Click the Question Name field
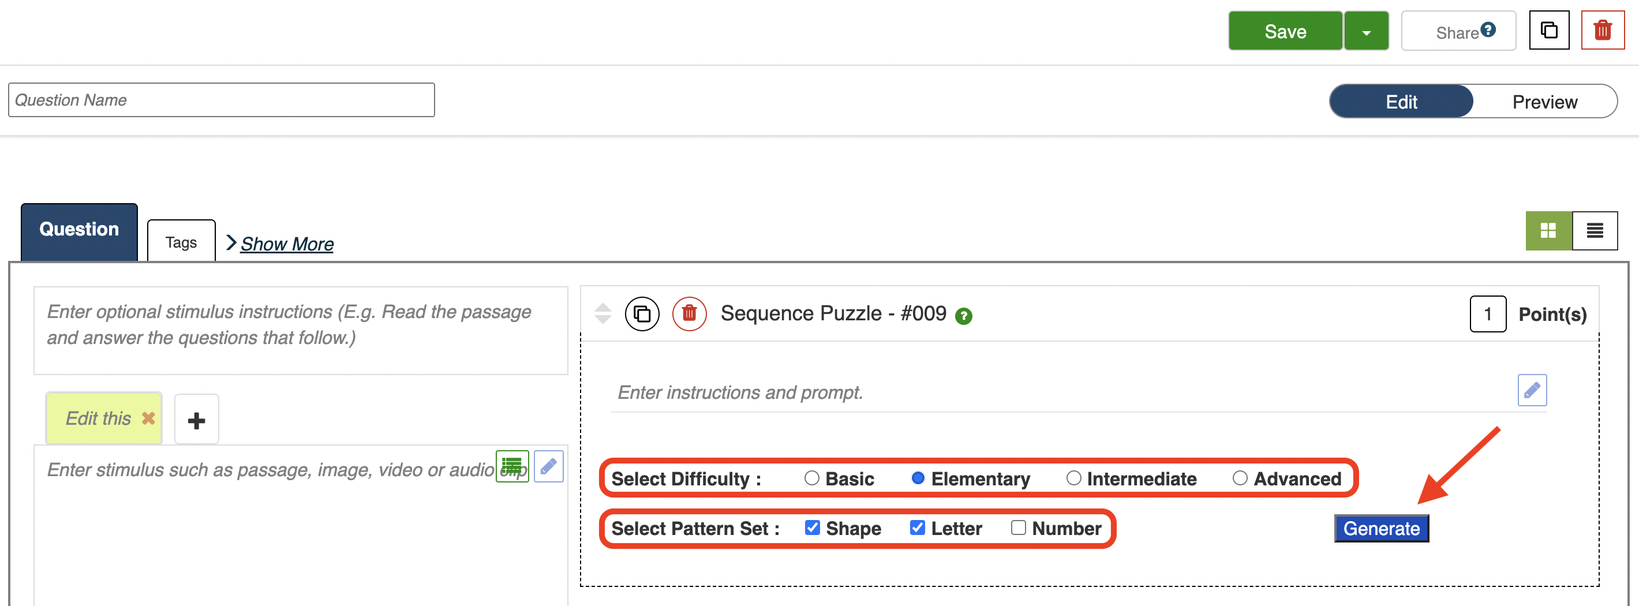This screenshot has height=606, width=1639. click(x=221, y=100)
